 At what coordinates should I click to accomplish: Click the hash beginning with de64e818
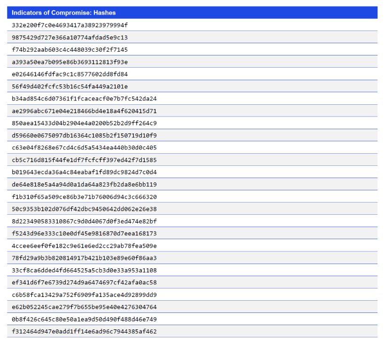coord(85,184)
